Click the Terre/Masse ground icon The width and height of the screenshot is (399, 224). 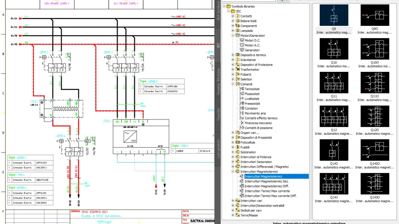[x=238, y=215]
